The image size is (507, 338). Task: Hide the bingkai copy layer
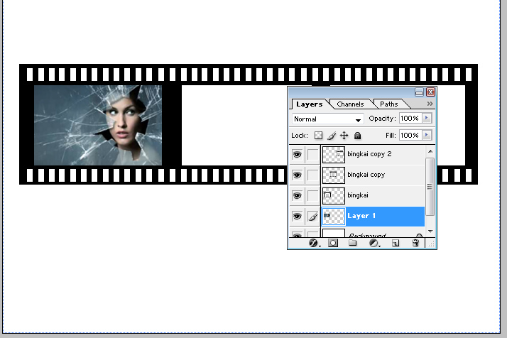pos(297,175)
